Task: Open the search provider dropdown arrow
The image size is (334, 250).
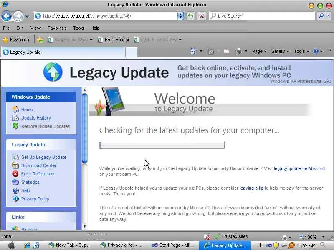Action: click(x=329, y=16)
